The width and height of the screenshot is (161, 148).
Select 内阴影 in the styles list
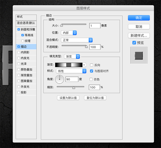25,52
